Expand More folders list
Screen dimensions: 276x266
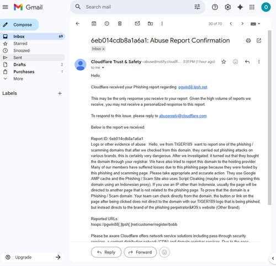coord(18,79)
